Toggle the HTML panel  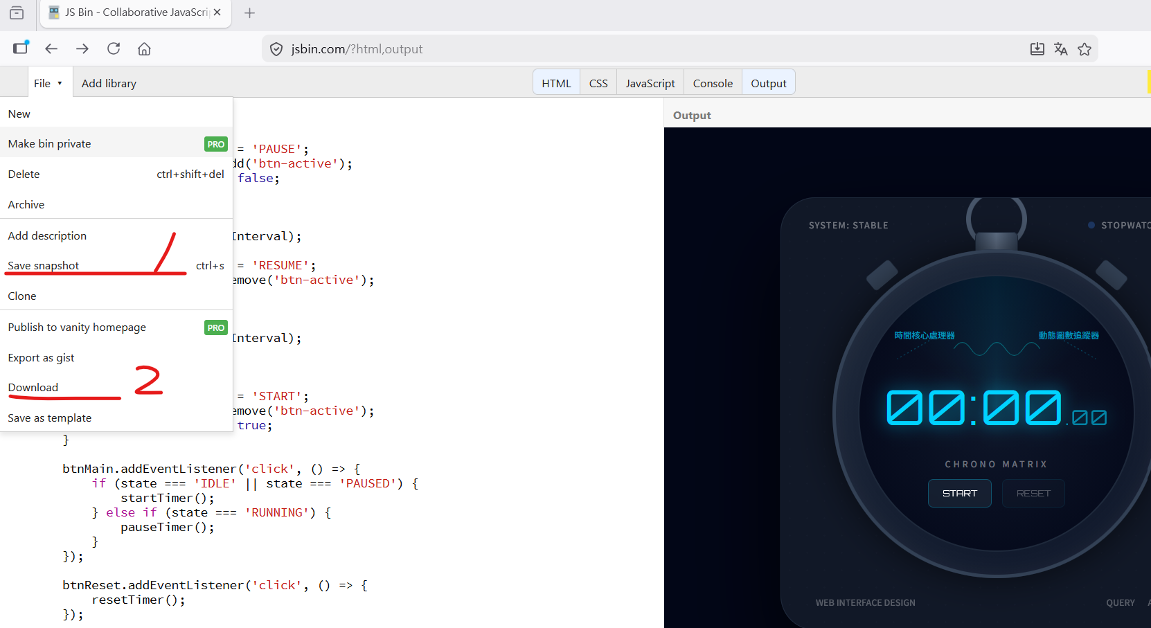tap(556, 83)
